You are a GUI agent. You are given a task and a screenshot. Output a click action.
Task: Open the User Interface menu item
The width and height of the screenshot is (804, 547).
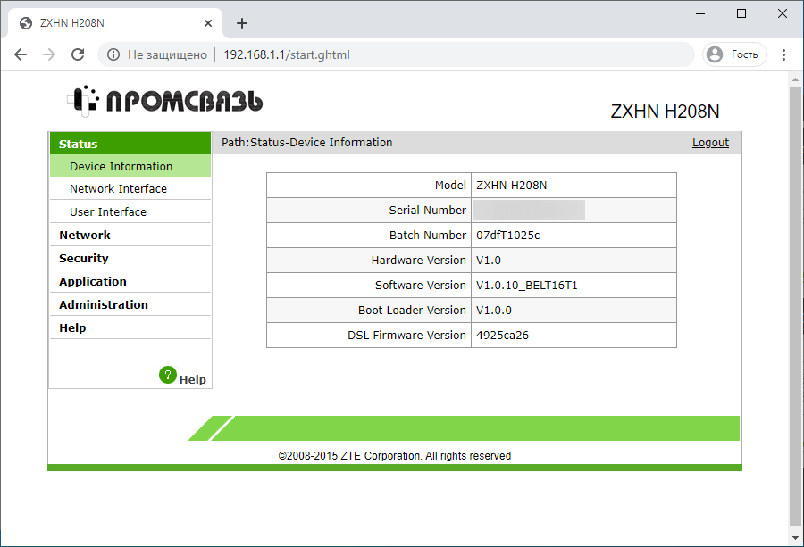click(109, 211)
